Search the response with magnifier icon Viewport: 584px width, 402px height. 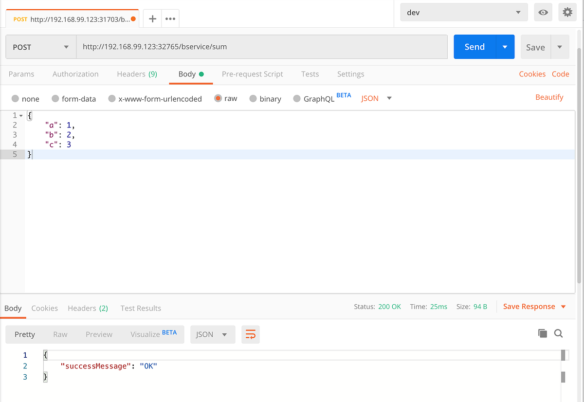[x=558, y=333]
